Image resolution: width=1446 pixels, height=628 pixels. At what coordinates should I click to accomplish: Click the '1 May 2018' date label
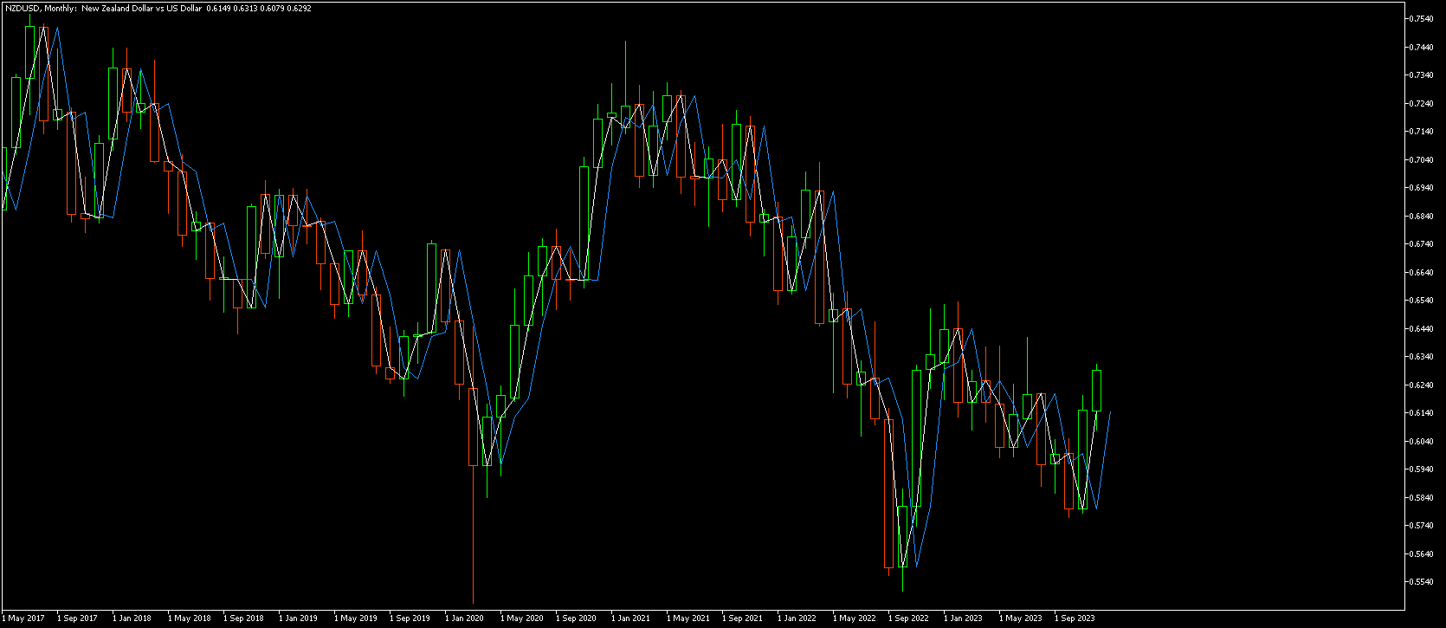click(190, 618)
